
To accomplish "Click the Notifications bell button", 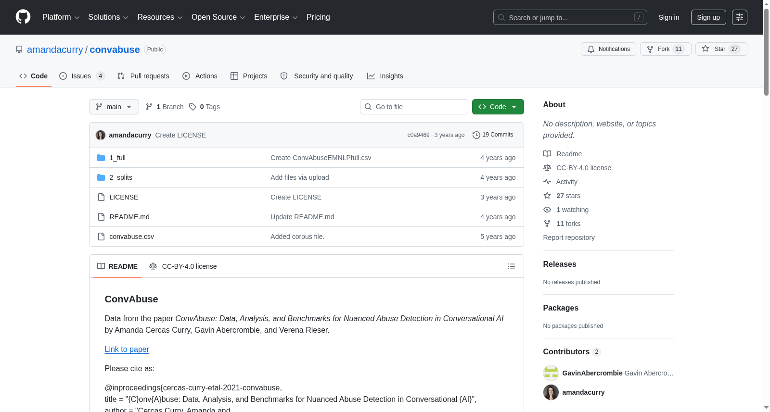I will 608,49.
